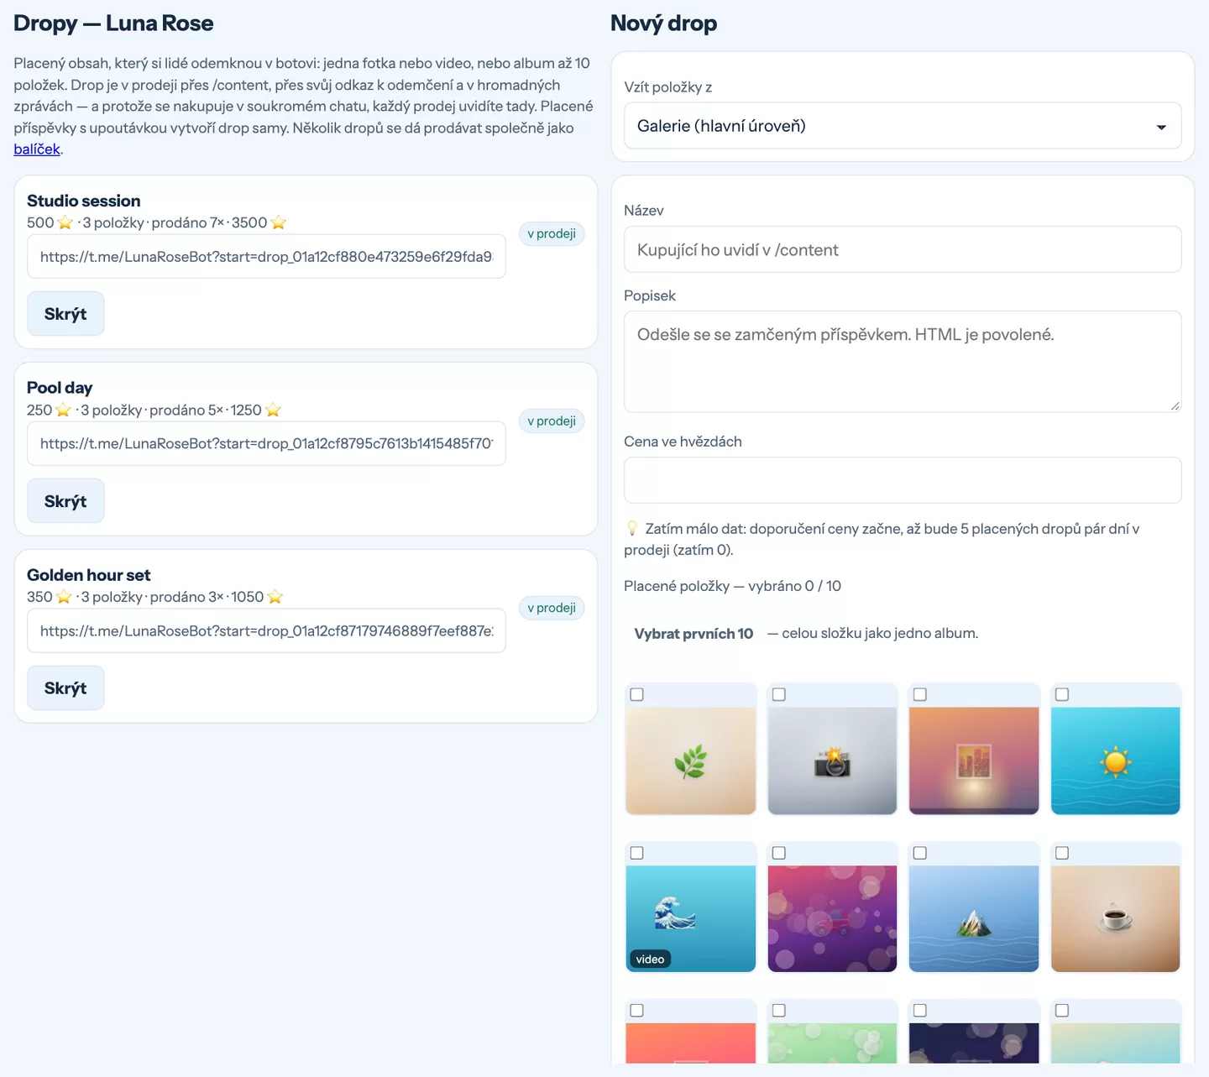Open the leaf plant thumbnail
1209x1077 pixels.
[691, 761]
